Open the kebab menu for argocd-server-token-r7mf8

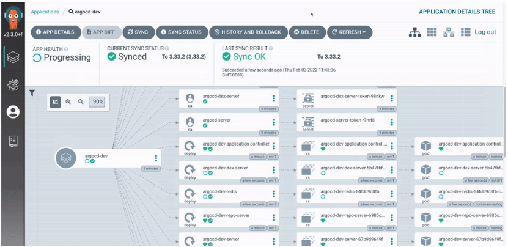[x=392, y=122]
